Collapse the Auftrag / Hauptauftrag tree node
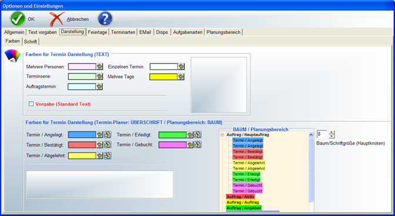 (222, 135)
